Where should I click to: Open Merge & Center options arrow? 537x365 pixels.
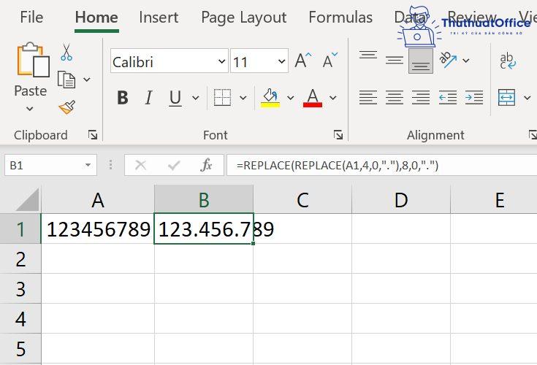(x=527, y=98)
